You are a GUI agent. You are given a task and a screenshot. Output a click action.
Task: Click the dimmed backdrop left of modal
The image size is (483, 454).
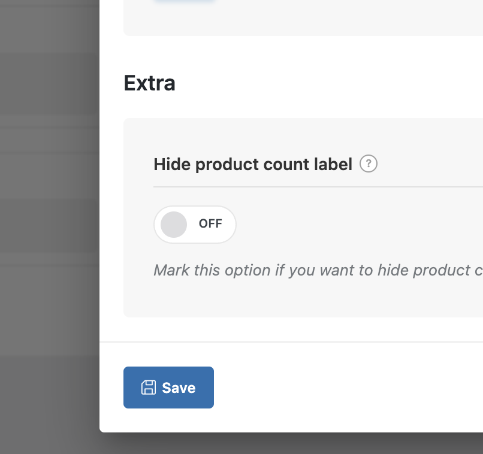pyautogui.click(x=48, y=210)
